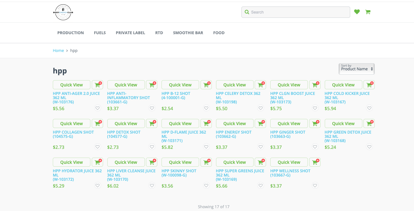The width and height of the screenshot is (414, 211).
Task: Add HPP Ginger Shot to cart
Action: [315, 123]
